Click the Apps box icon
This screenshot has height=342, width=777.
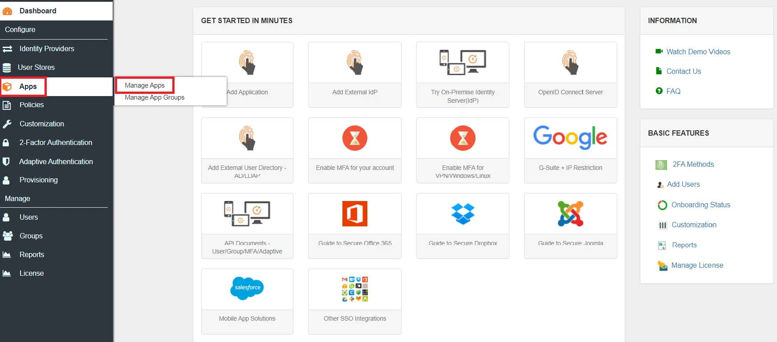tap(7, 87)
